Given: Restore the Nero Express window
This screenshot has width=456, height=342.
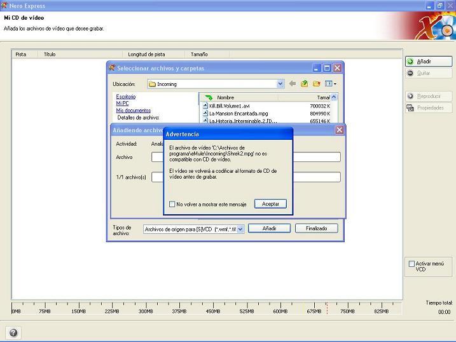Looking at the screenshot, I should click(439, 6).
